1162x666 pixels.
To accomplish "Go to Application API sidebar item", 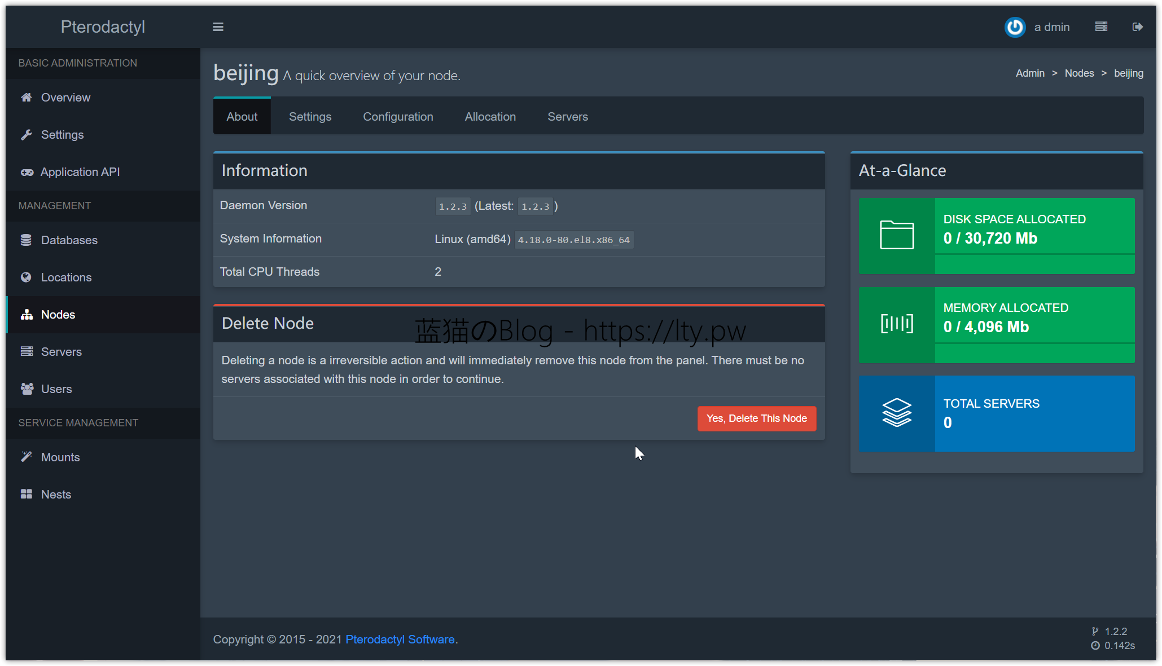I will click(80, 172).
